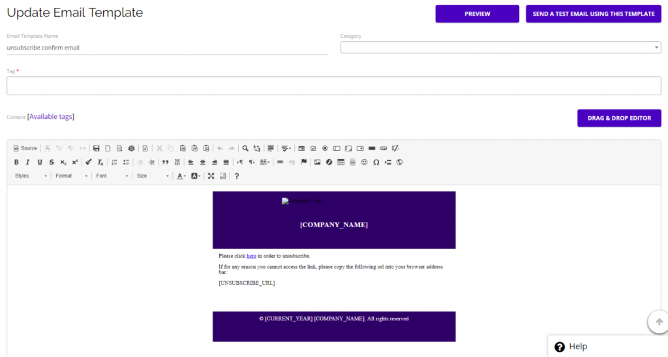The width and height of the screenshot is (668, 357).
Task: Click the Remove Format icon
Action: [100, 162]
